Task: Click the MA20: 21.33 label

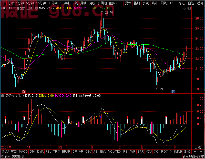Action: pos(83,8)
